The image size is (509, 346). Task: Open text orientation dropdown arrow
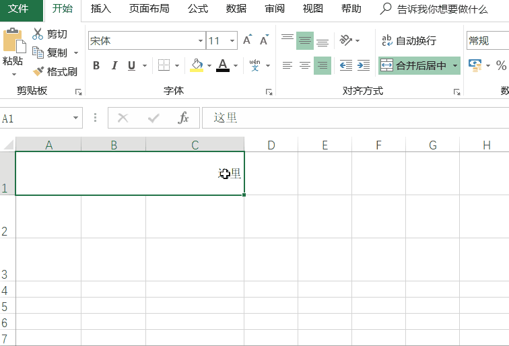coord(358,40)
